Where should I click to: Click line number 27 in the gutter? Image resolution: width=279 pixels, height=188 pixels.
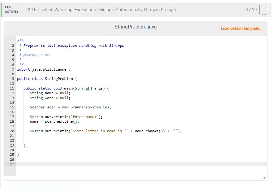pyautogui.click(x=11, y=164)
